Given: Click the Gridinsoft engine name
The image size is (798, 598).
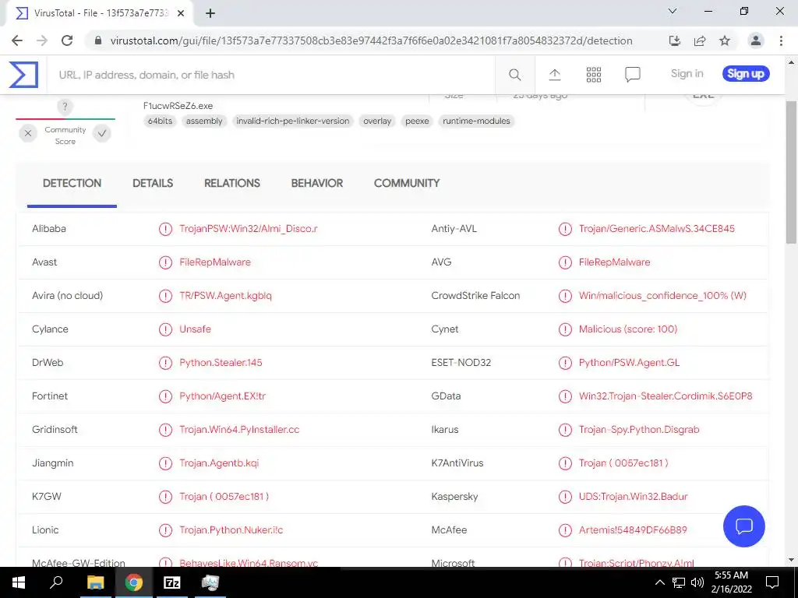Looking at the screenshot, I should pyautogui.click(x=55, y=430).
